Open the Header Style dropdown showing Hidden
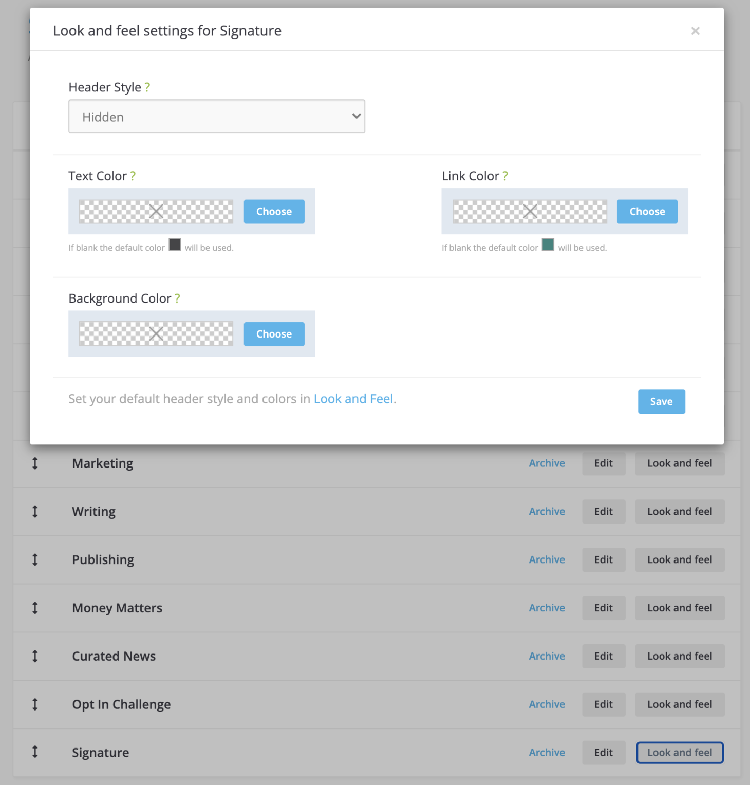This screenshot has width=750, height=785. 217,117
